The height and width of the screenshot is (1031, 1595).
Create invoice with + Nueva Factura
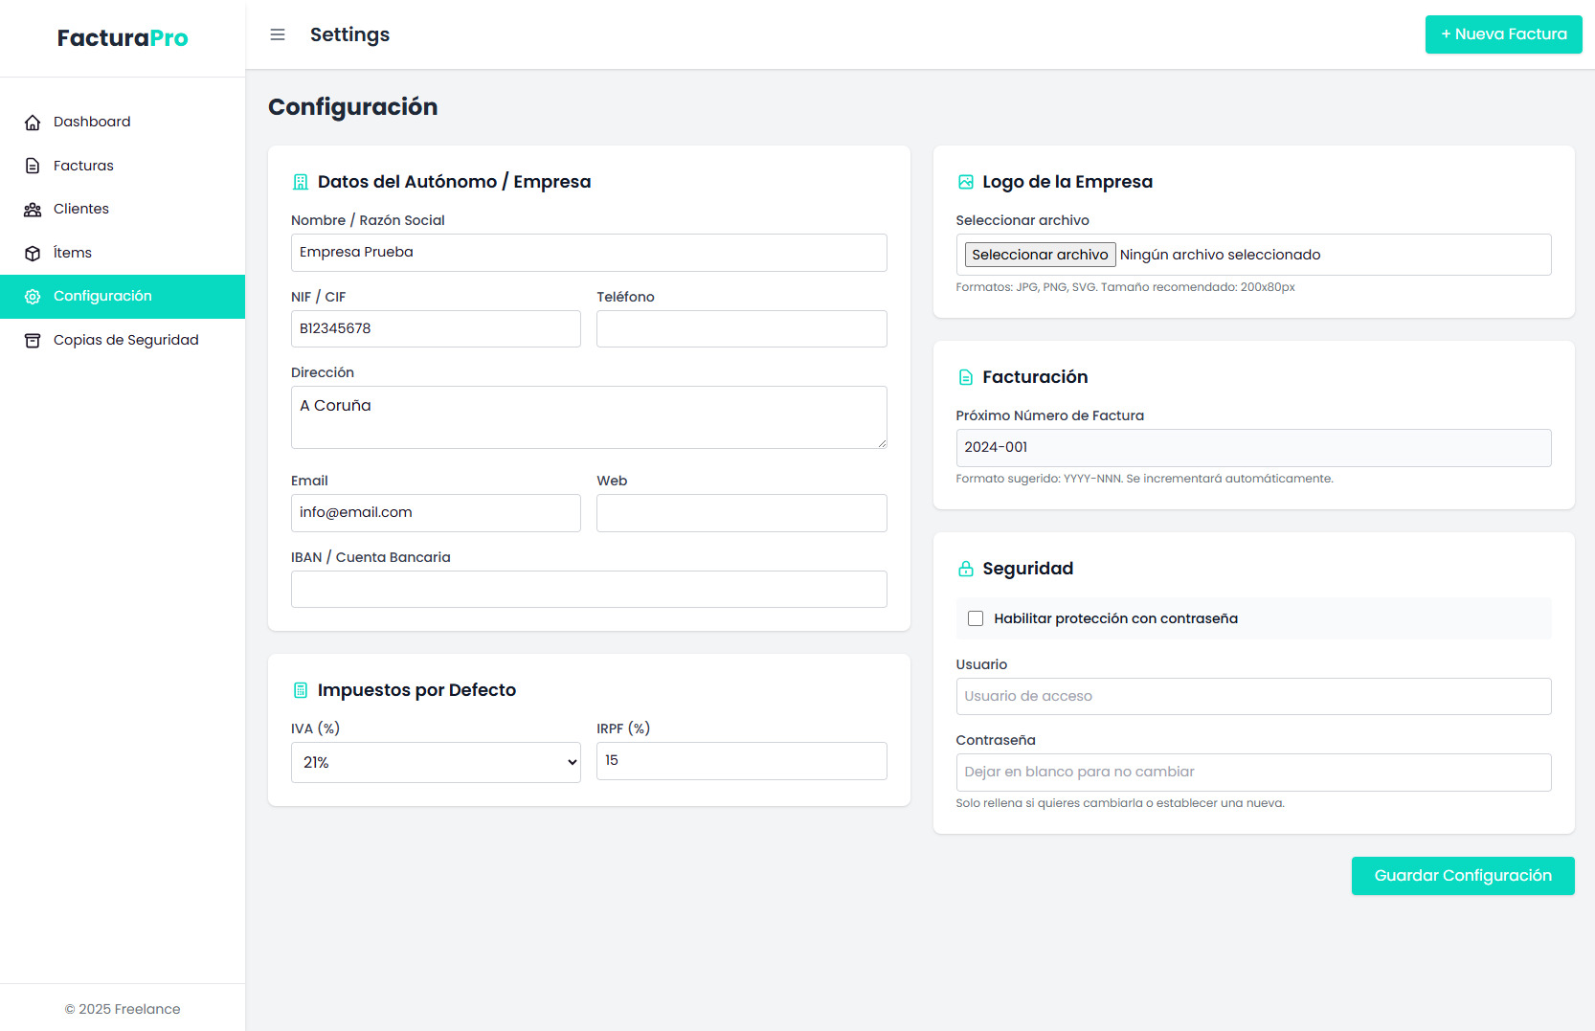pyautogui.click(x=1503, y=34)
